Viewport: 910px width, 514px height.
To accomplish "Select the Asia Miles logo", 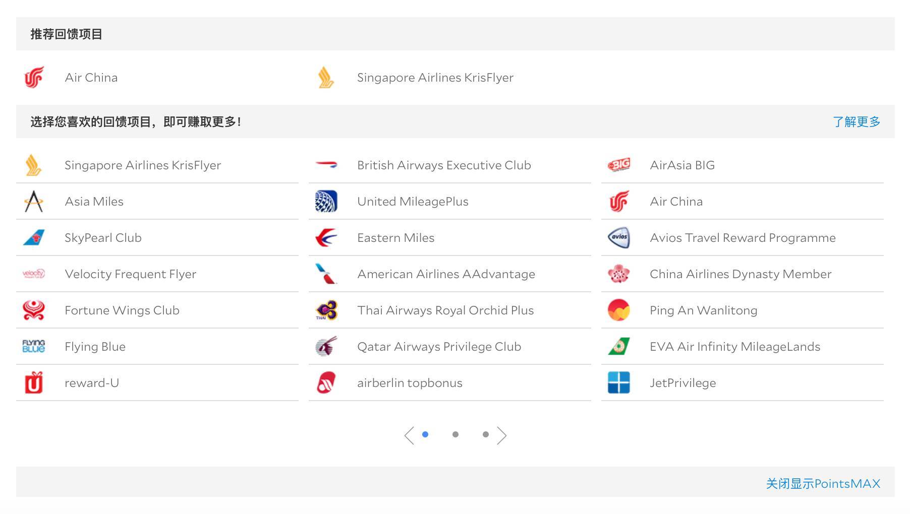I will click(34, 202).
